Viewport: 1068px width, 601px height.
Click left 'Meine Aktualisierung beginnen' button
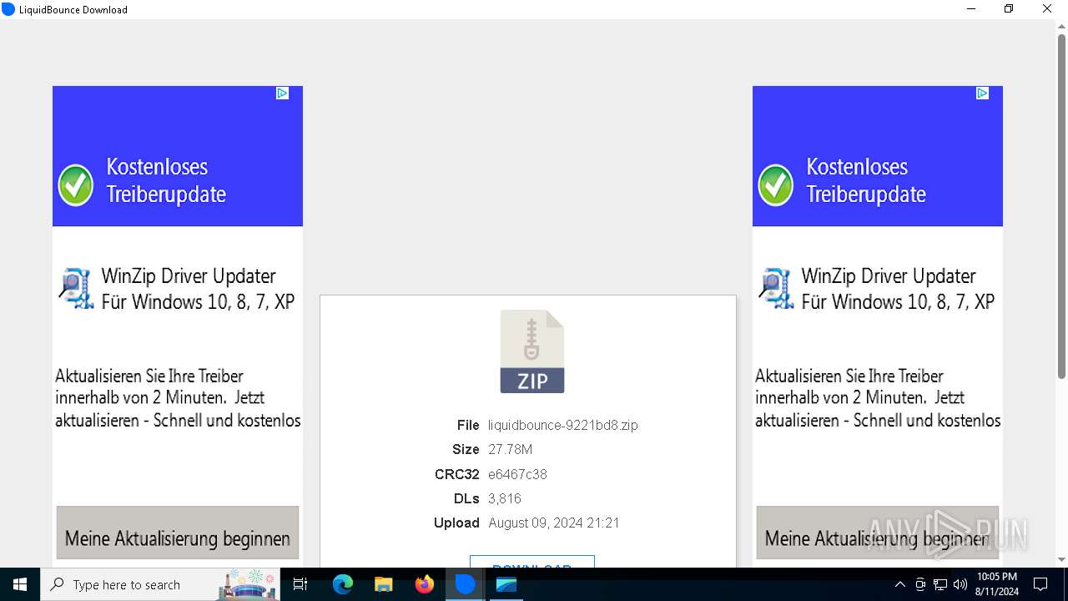coord(178,533)
